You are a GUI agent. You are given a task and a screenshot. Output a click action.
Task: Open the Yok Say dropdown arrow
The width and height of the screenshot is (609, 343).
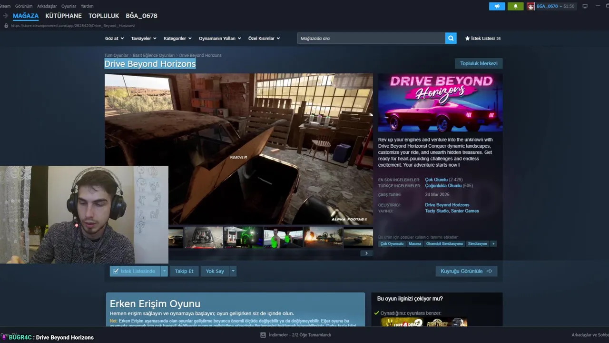233,271
